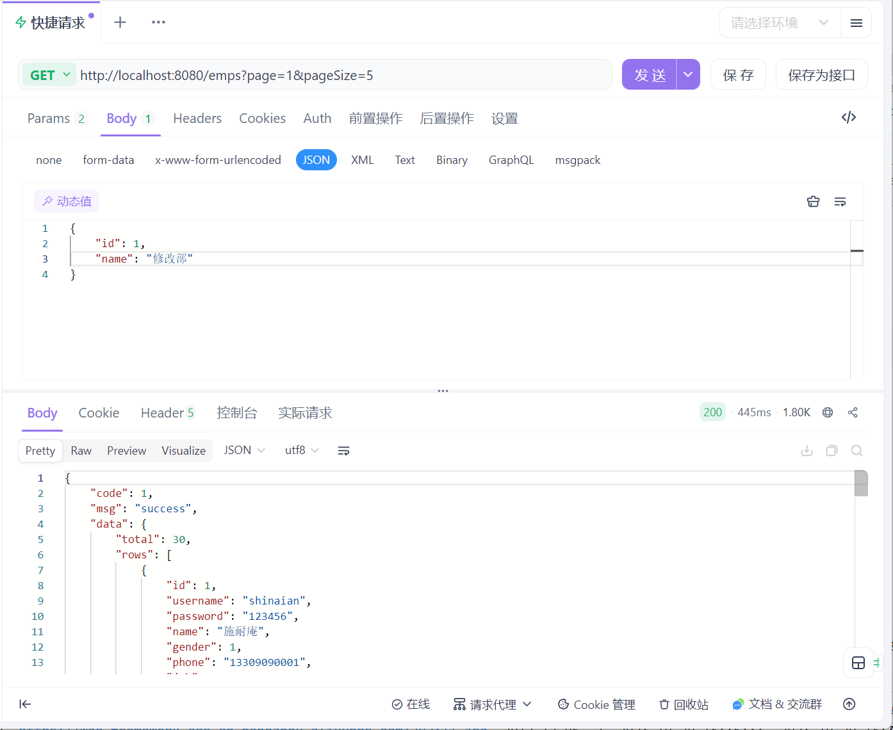
Task: Copy the response body with copy icon
Action: (x=832, y=451)
